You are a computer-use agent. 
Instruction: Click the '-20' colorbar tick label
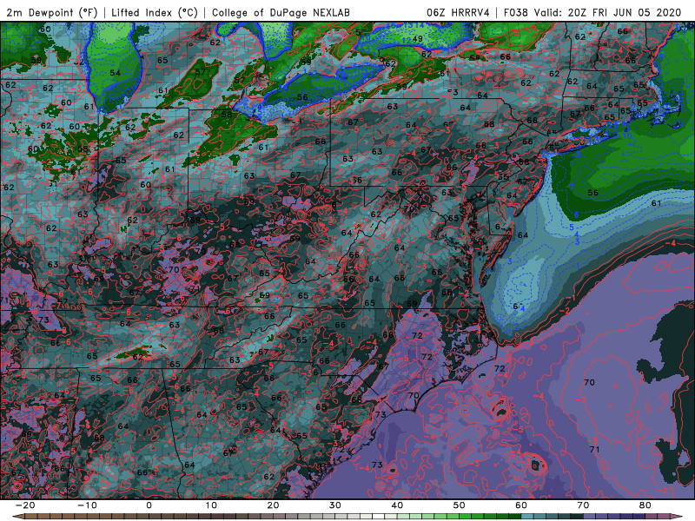25,505
